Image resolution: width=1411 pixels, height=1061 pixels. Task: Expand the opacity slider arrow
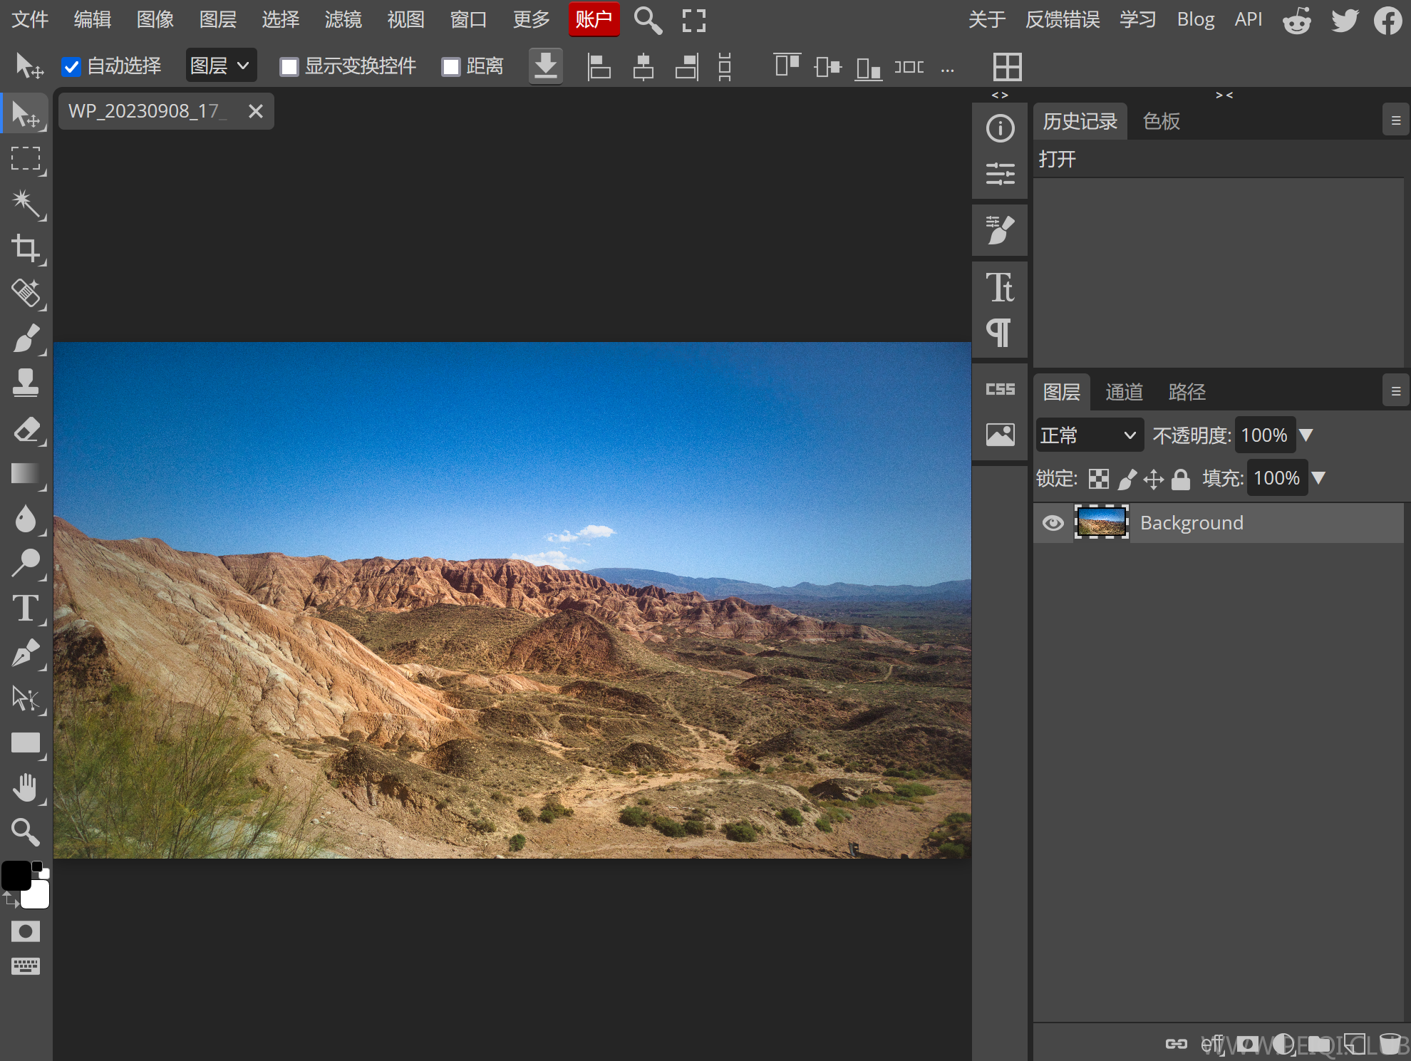pos(1306,435)
